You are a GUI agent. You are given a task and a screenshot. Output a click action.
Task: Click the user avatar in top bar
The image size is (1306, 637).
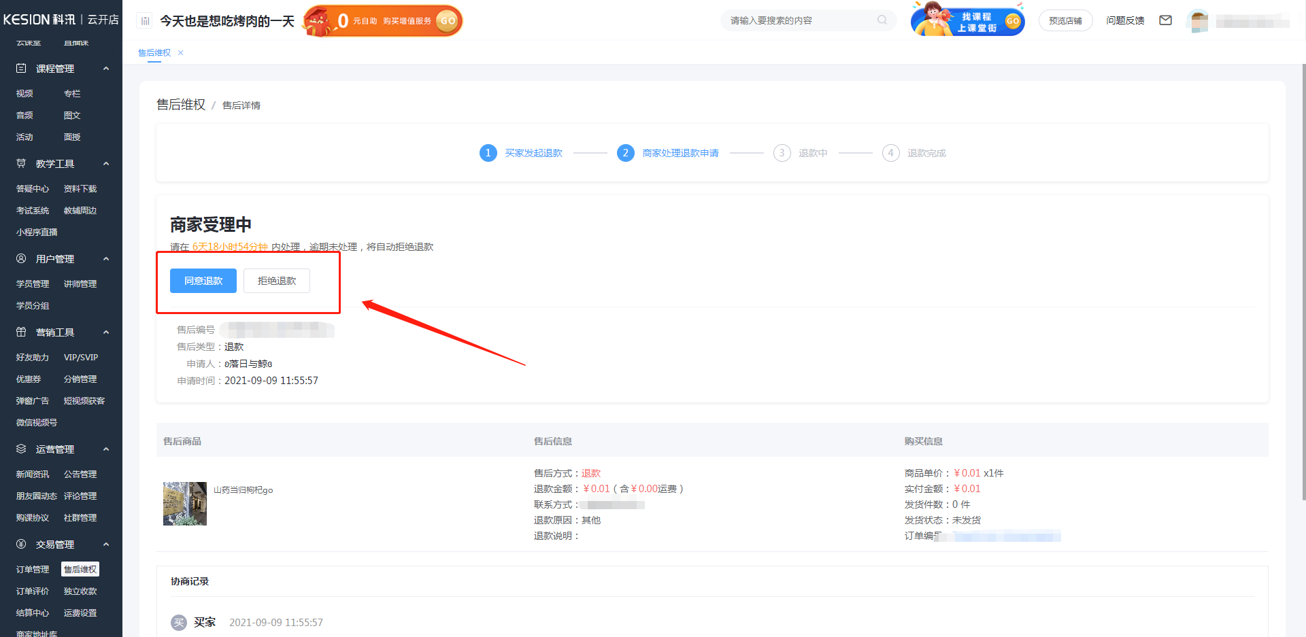(x=1199, y=21)
